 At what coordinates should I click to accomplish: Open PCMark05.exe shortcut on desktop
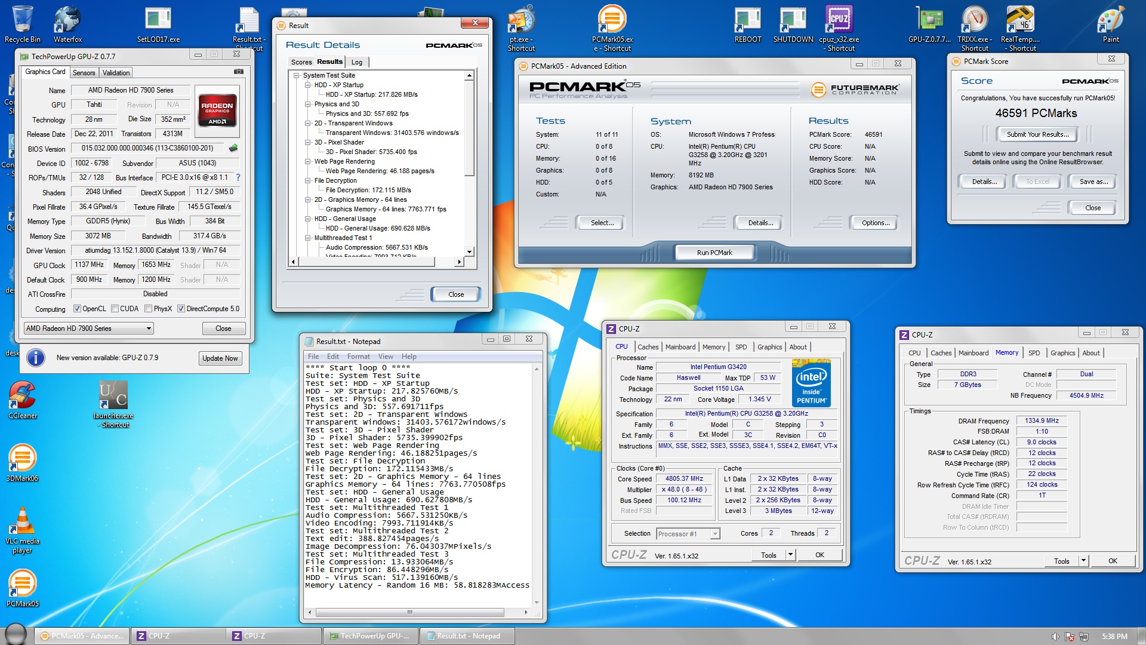tap(612, 28)
